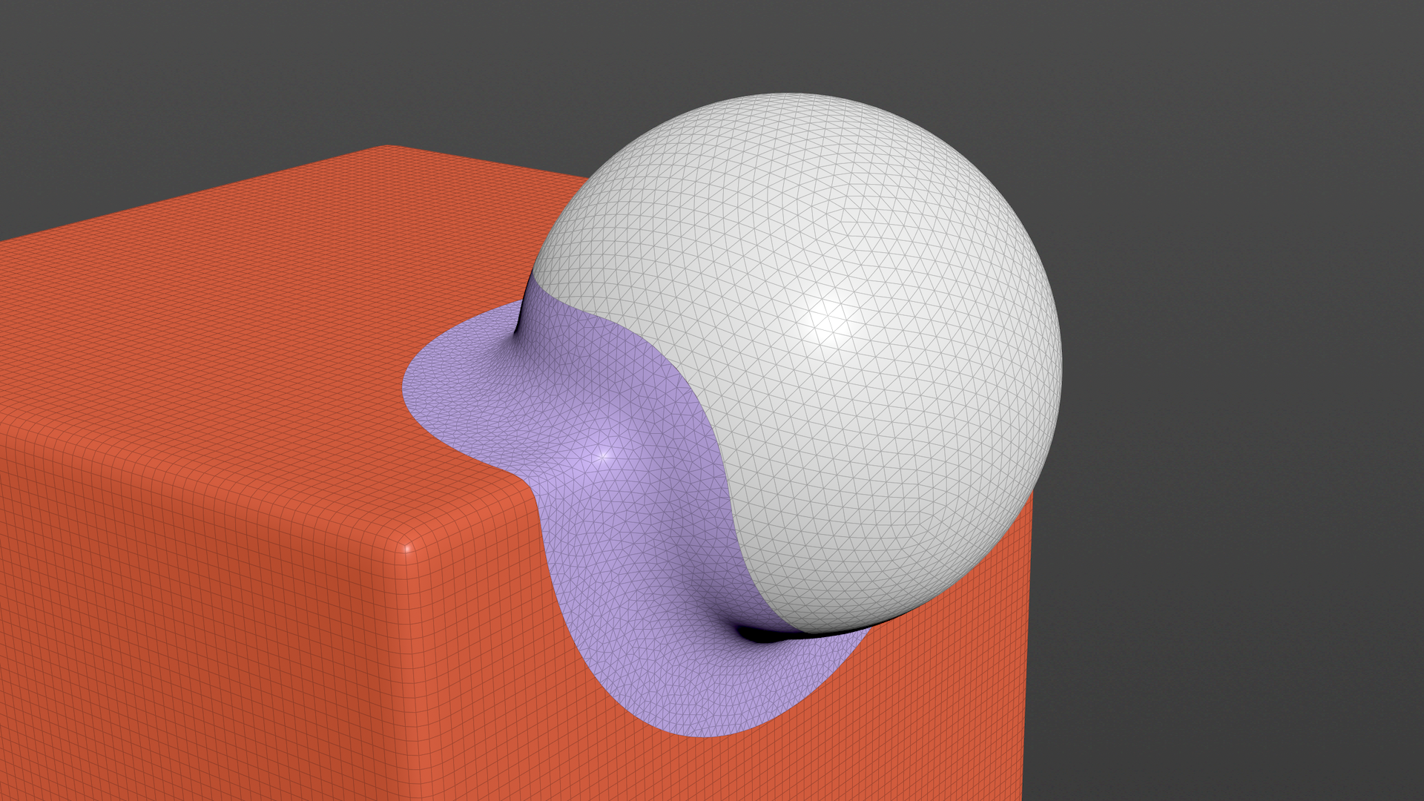Click the far back corner of the orange cube

(387, 149)
